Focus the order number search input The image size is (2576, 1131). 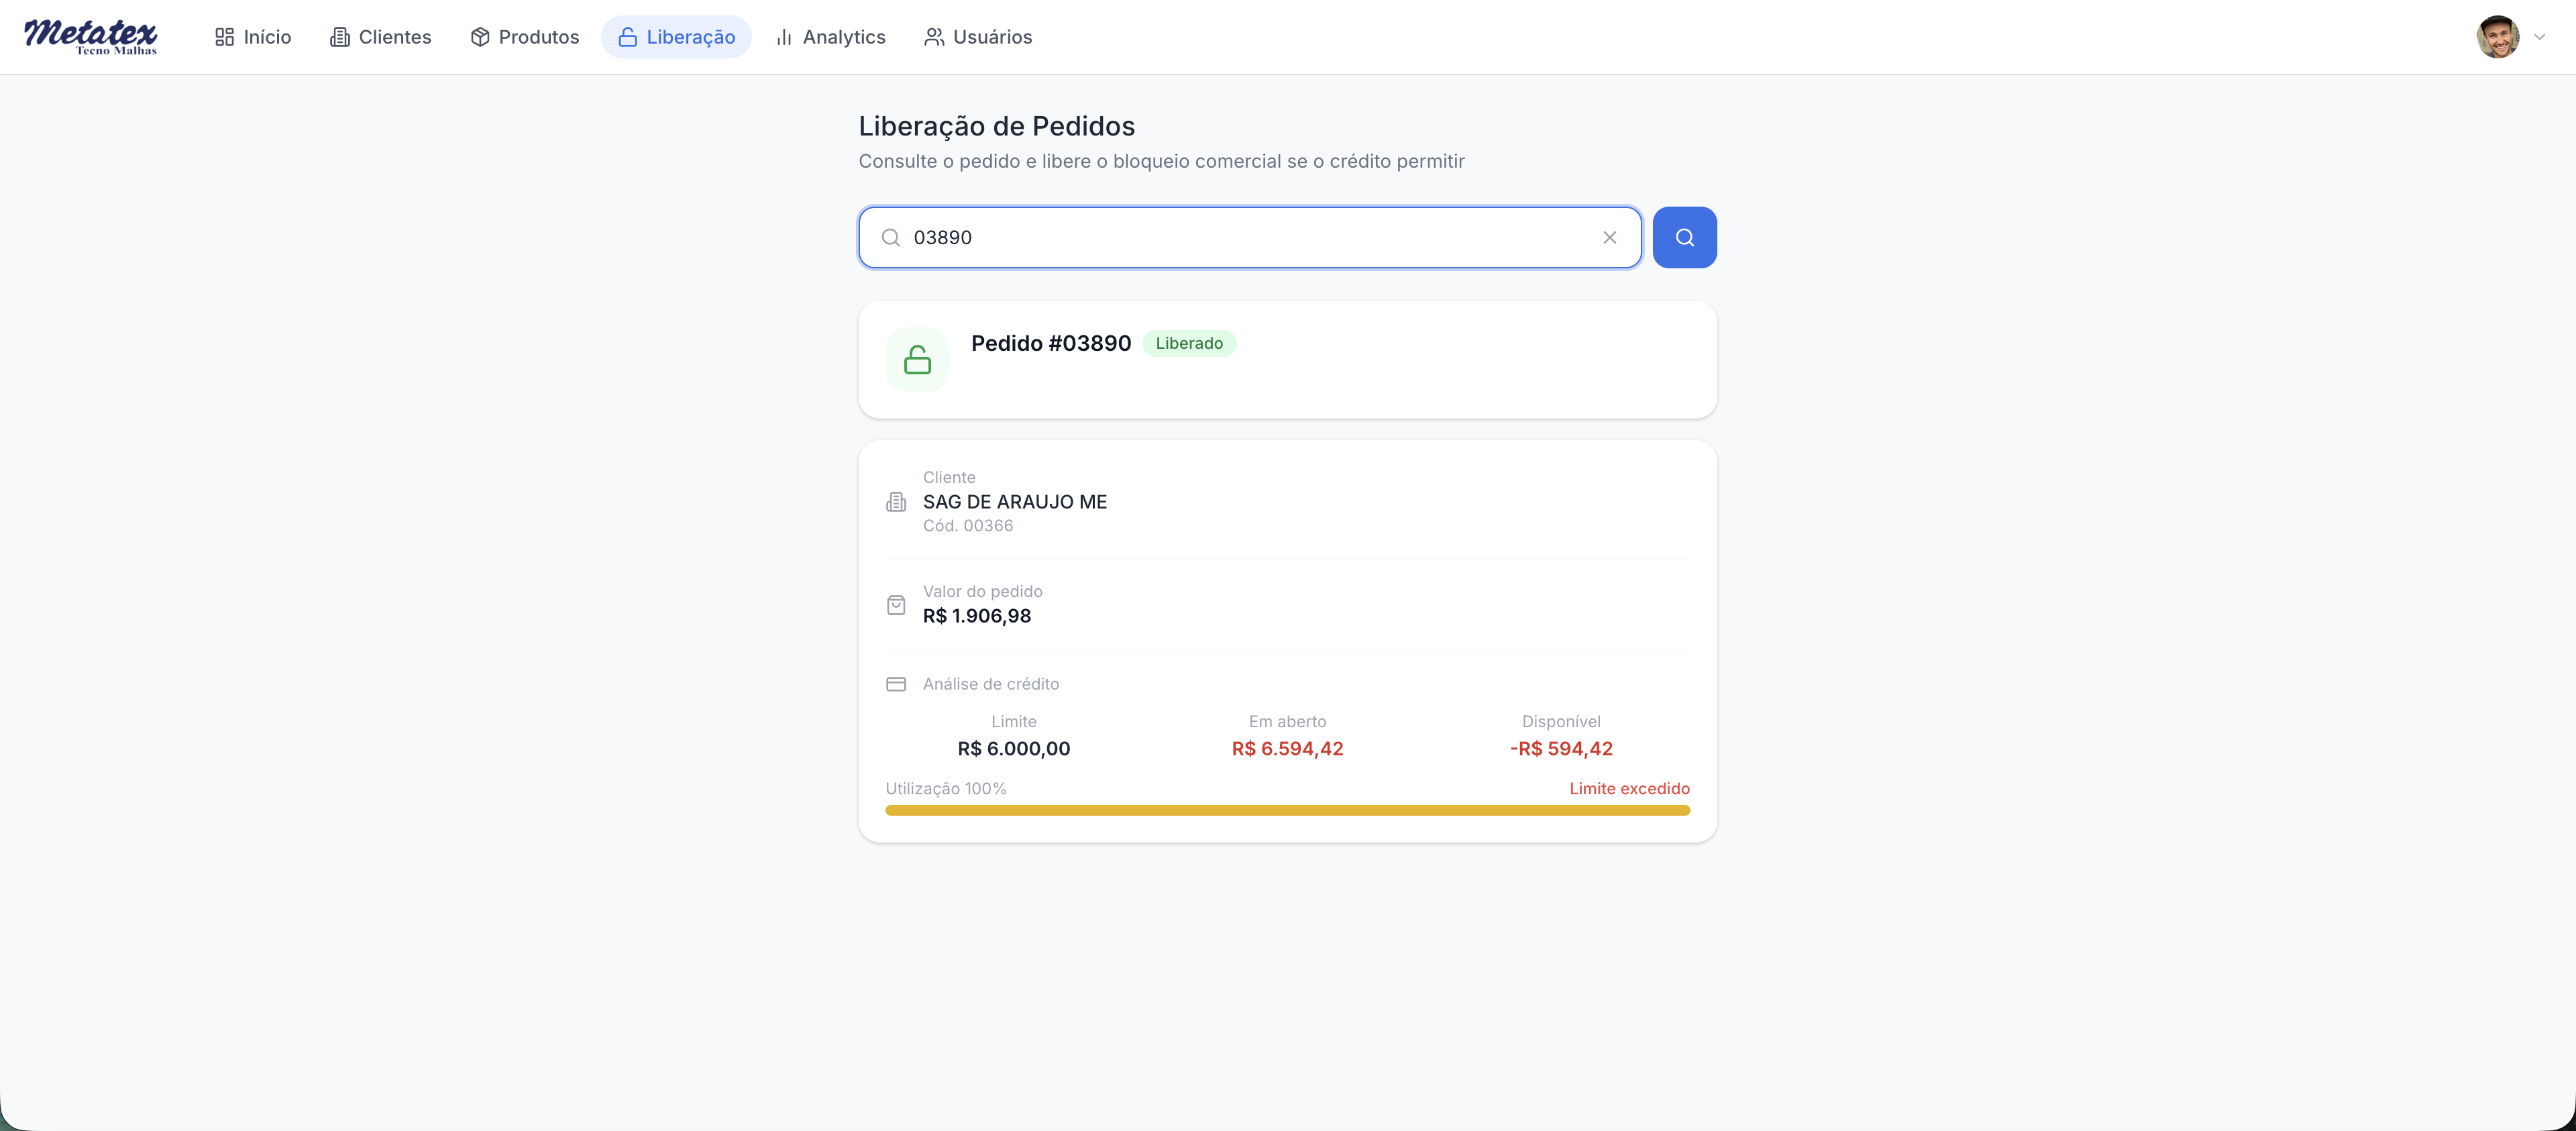coord(1250,238)
